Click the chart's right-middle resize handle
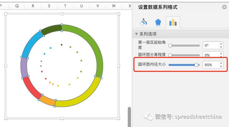Viewport: 229px width, 127px height. pos(118,66)
